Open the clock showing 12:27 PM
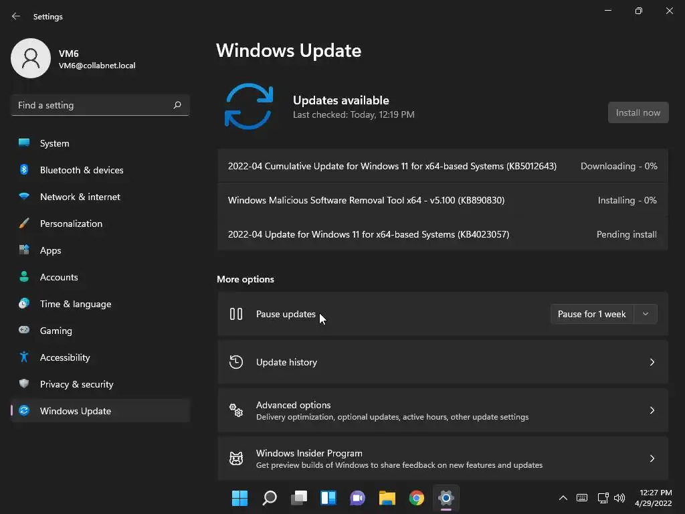Image resolution: width=685 pixels, height=514 pixels. pyautogui.click(x=653, y=498)
